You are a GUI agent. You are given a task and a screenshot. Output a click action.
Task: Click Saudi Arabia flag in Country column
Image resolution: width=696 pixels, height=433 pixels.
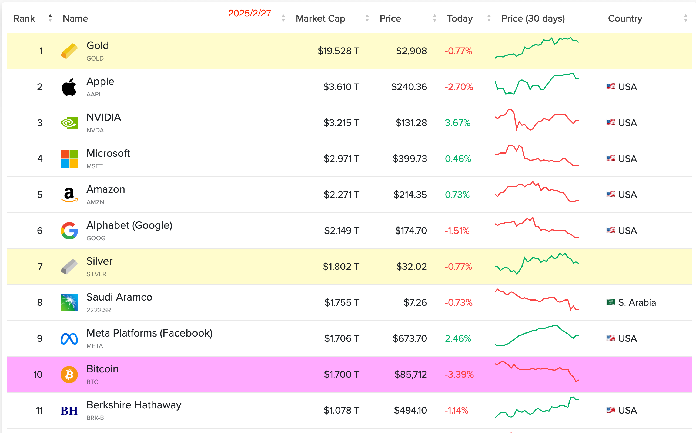pyautogui.click(x=611, y=302)
